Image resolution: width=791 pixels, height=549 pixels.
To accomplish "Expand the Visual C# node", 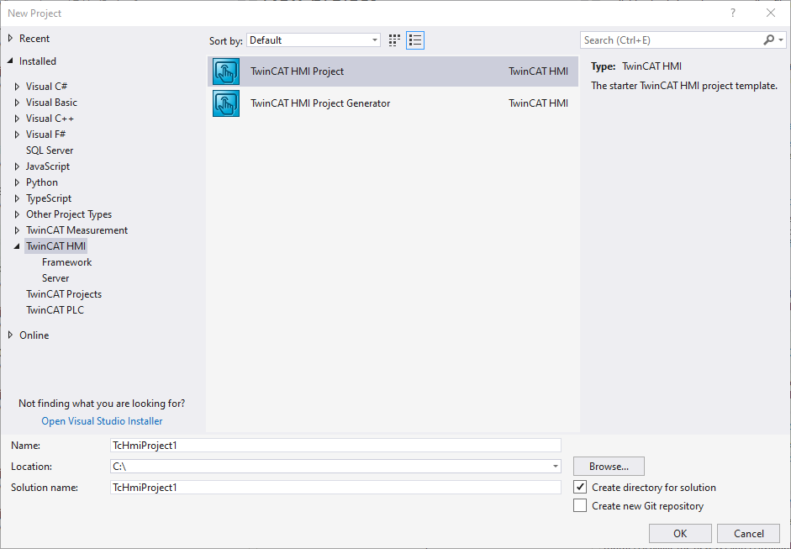I will (x=17, y=87).
